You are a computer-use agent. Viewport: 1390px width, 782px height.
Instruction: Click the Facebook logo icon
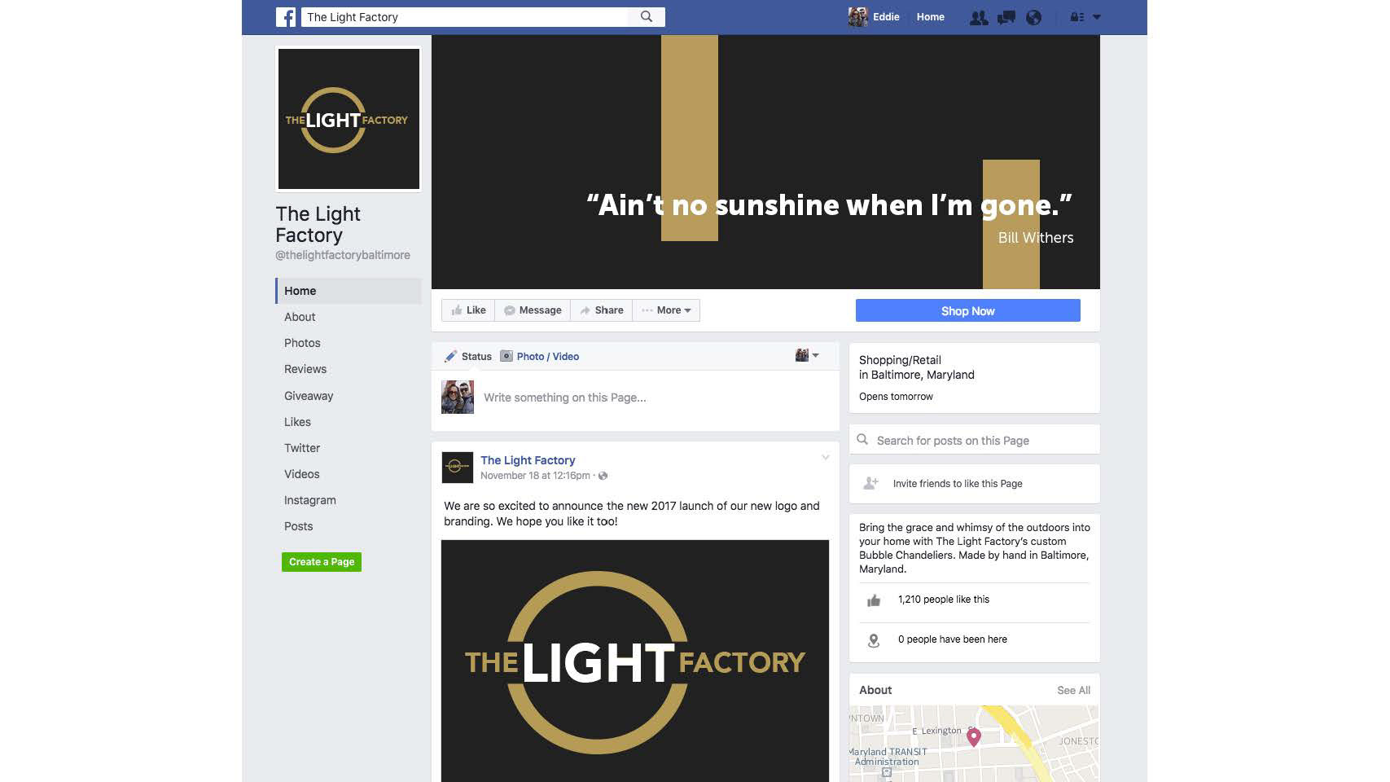pyautogui.click(x=286, y=17)
